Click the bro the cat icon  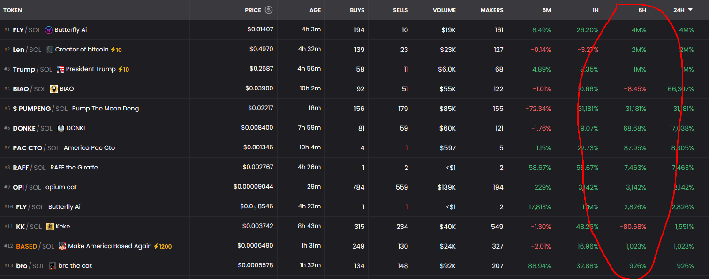[53, 266]
